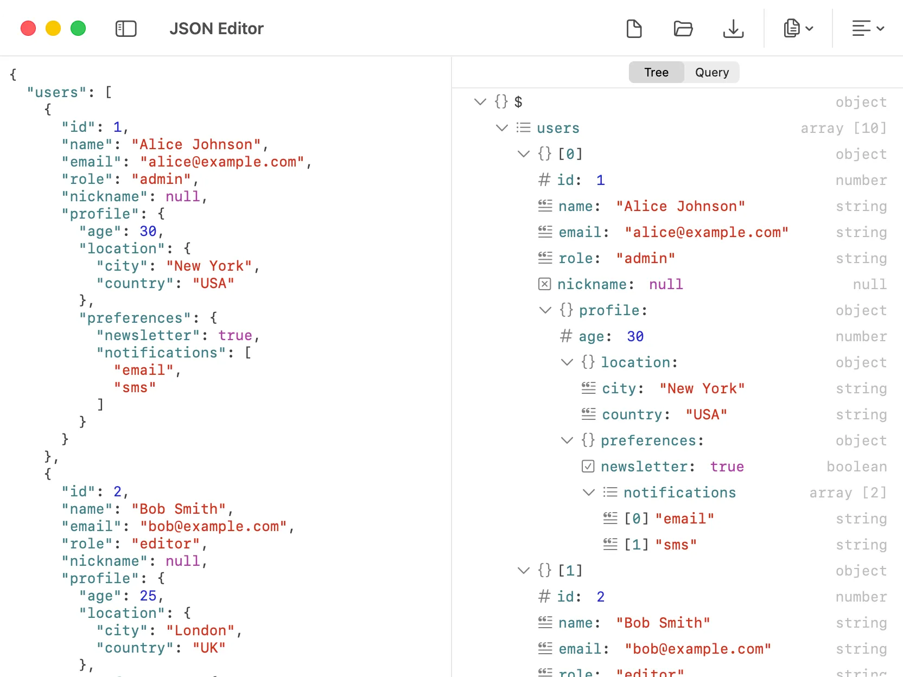This screenshot has height=677, width=903.
Task: Select the Tree view tab
Action: tap(656, 72)
